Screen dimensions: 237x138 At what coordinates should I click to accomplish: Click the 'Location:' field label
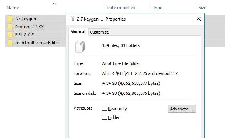click(x=82, y=73)
